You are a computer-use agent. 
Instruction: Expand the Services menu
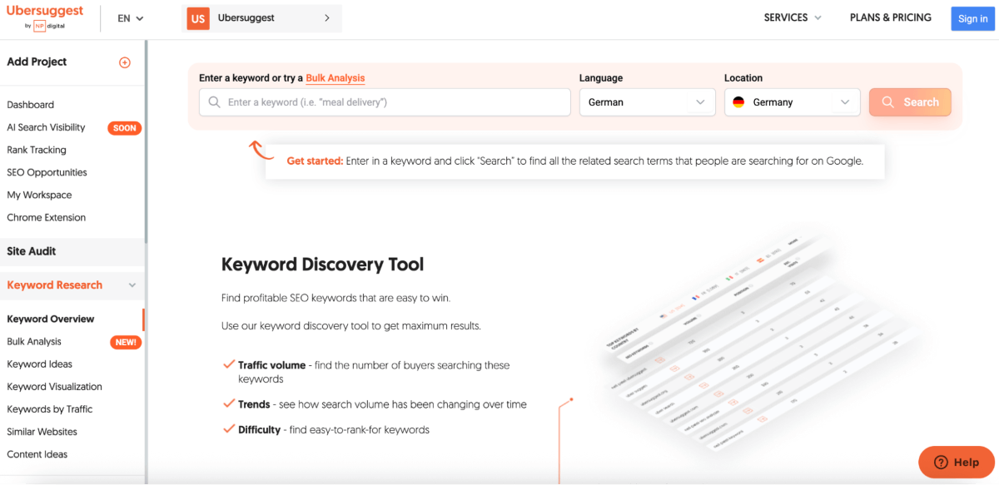point(793,17)
